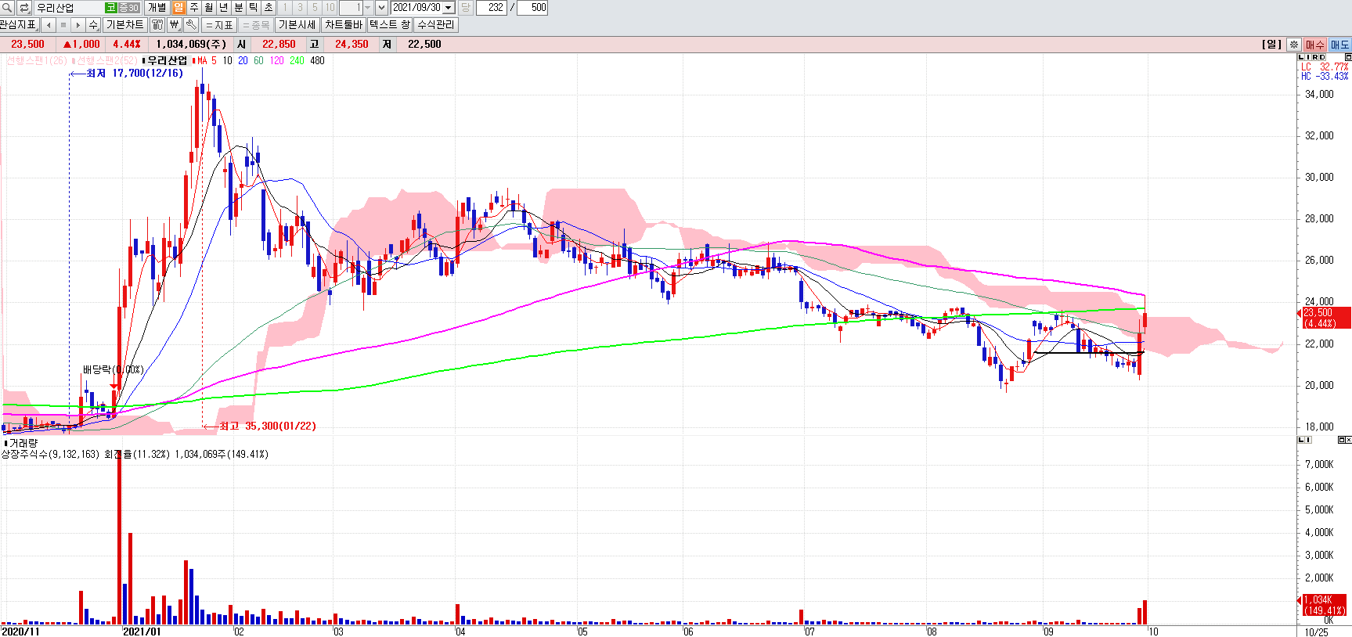The width and height of the screenshot is (1352, 637).
Task: Click the blue 매도 sell button
Action: click(1339, 45)
